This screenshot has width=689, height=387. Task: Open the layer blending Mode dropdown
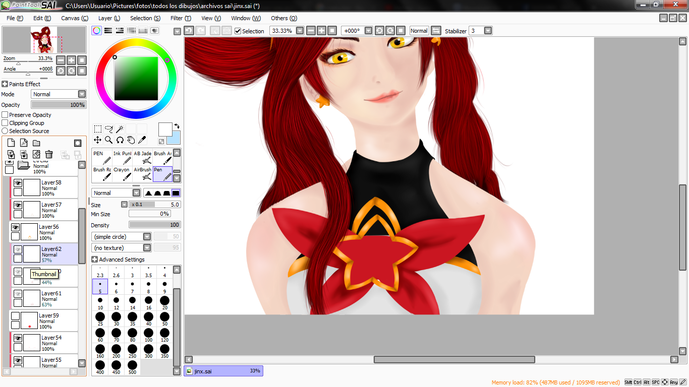click(59, 94)
